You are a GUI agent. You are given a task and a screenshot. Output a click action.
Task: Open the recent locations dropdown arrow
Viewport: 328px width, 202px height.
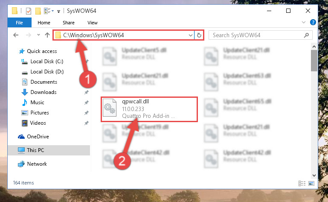[38, 35]
